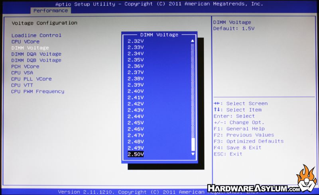
Task: Select DIMM DQA Voltage setting
Action: point(36,54)
